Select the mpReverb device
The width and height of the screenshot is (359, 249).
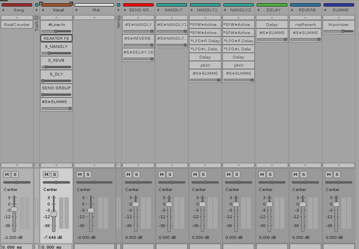click(x=305, y=25)
